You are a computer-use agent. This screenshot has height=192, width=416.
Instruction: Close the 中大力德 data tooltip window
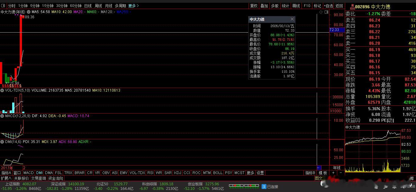[x=292, y=19]
